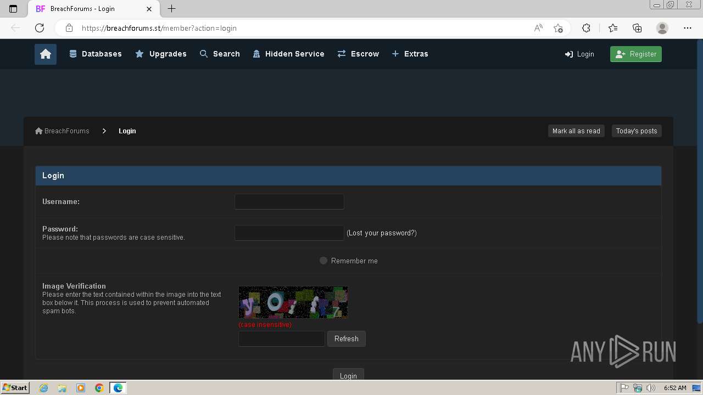Reload the page with browser refresh icon
This screenshot has height=395, width=703.
pos(40,28)
